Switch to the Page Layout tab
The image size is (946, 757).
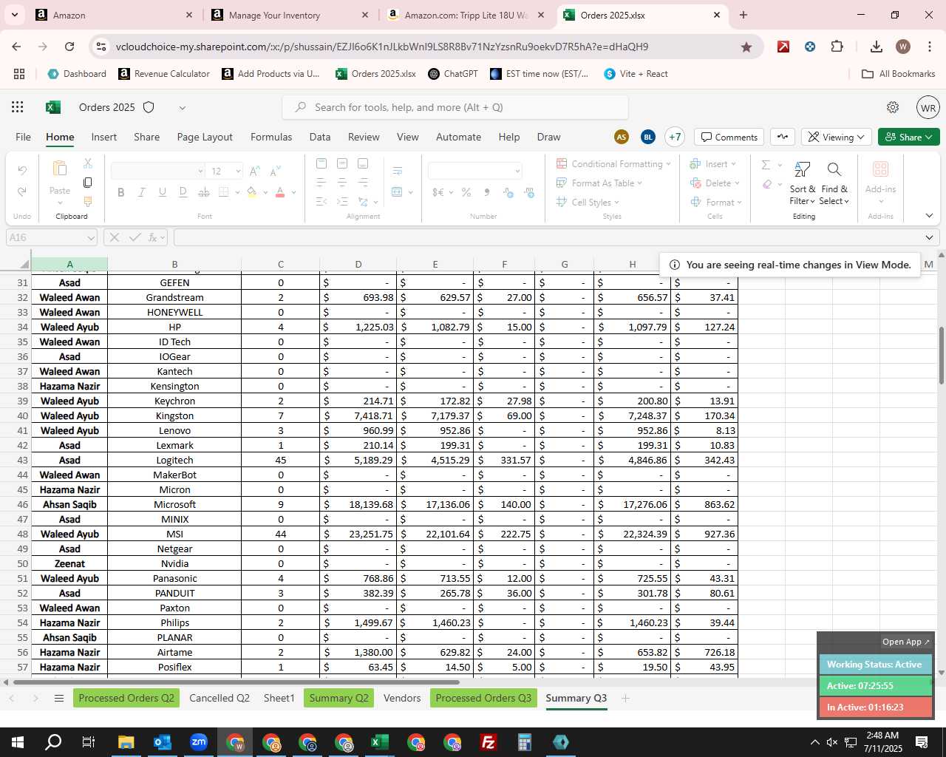coord(205,137)
